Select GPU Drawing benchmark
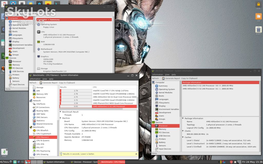 42,155
